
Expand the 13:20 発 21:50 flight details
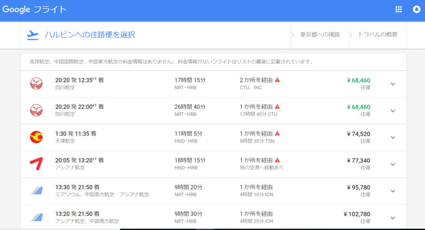[x=393, y=218]
